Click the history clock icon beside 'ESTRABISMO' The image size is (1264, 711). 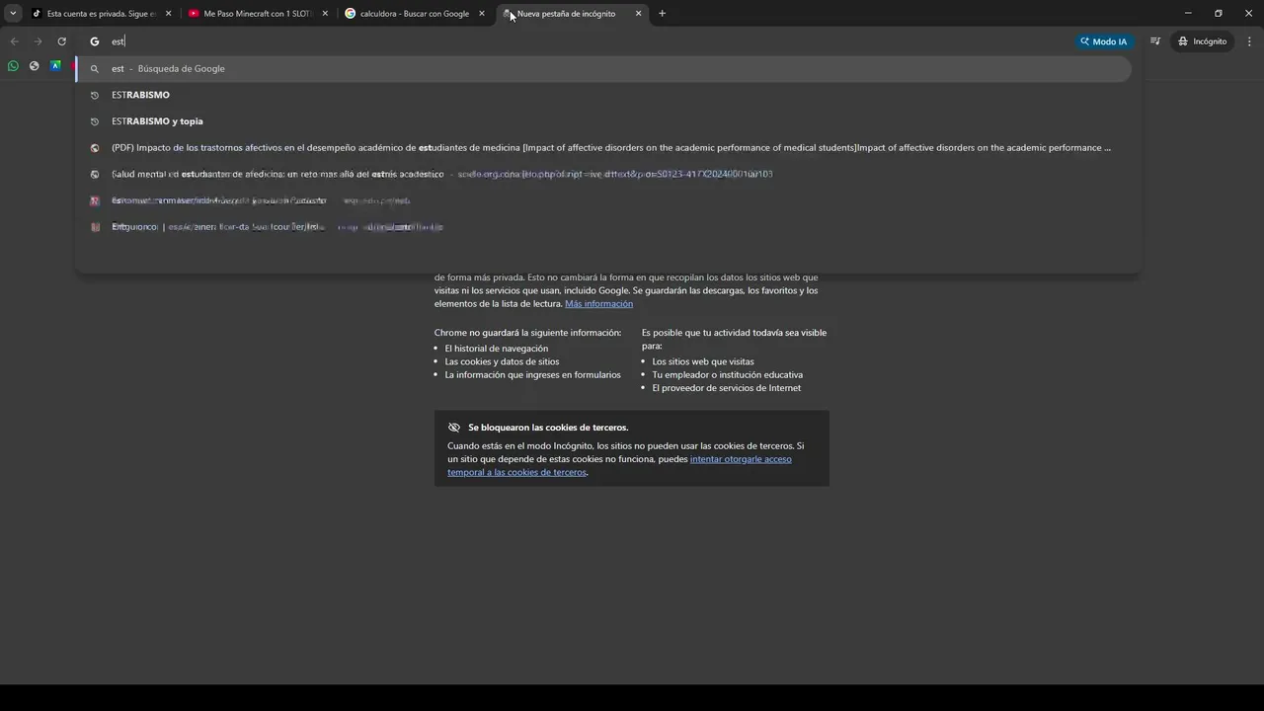click(95, 95)
